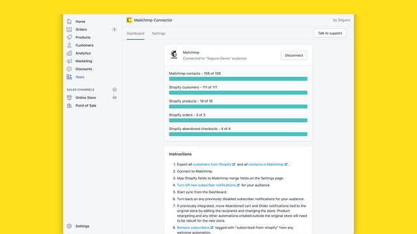Click the Apps grid icon
Image resolution: width=417 pixels, height=234 pixels.
point(69,77)
